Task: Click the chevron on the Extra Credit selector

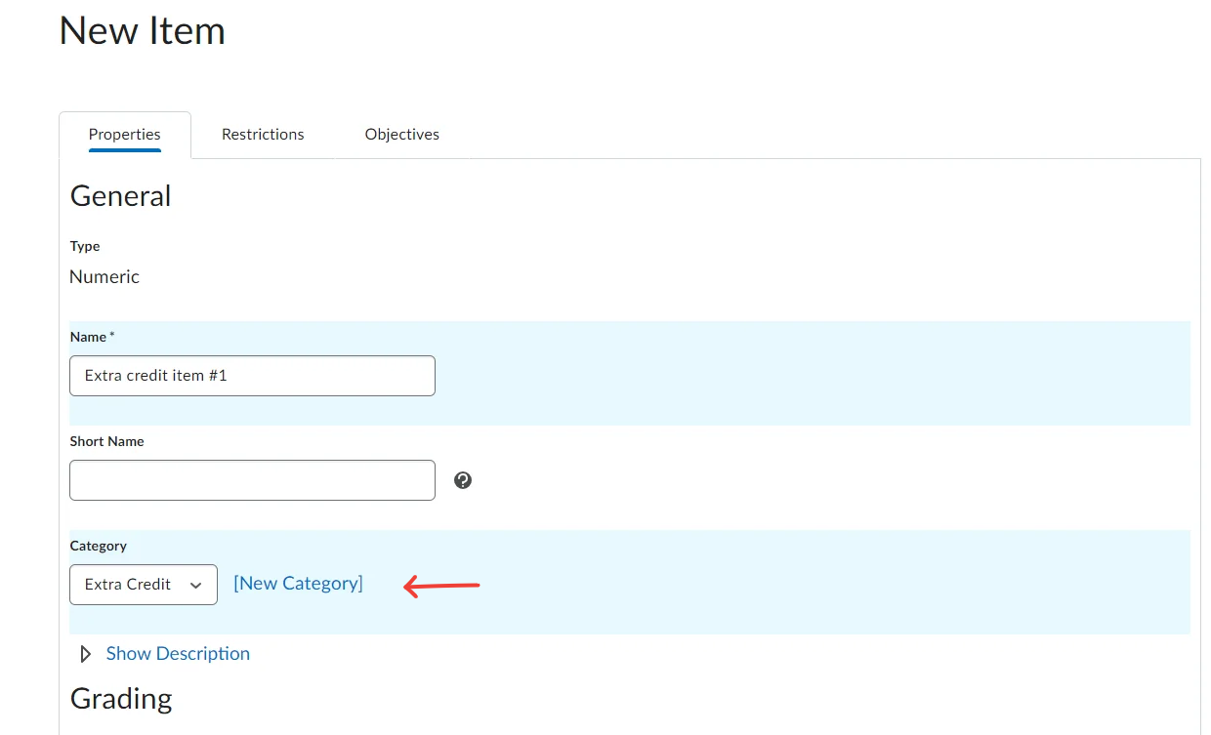Action: tap(193, 585)
